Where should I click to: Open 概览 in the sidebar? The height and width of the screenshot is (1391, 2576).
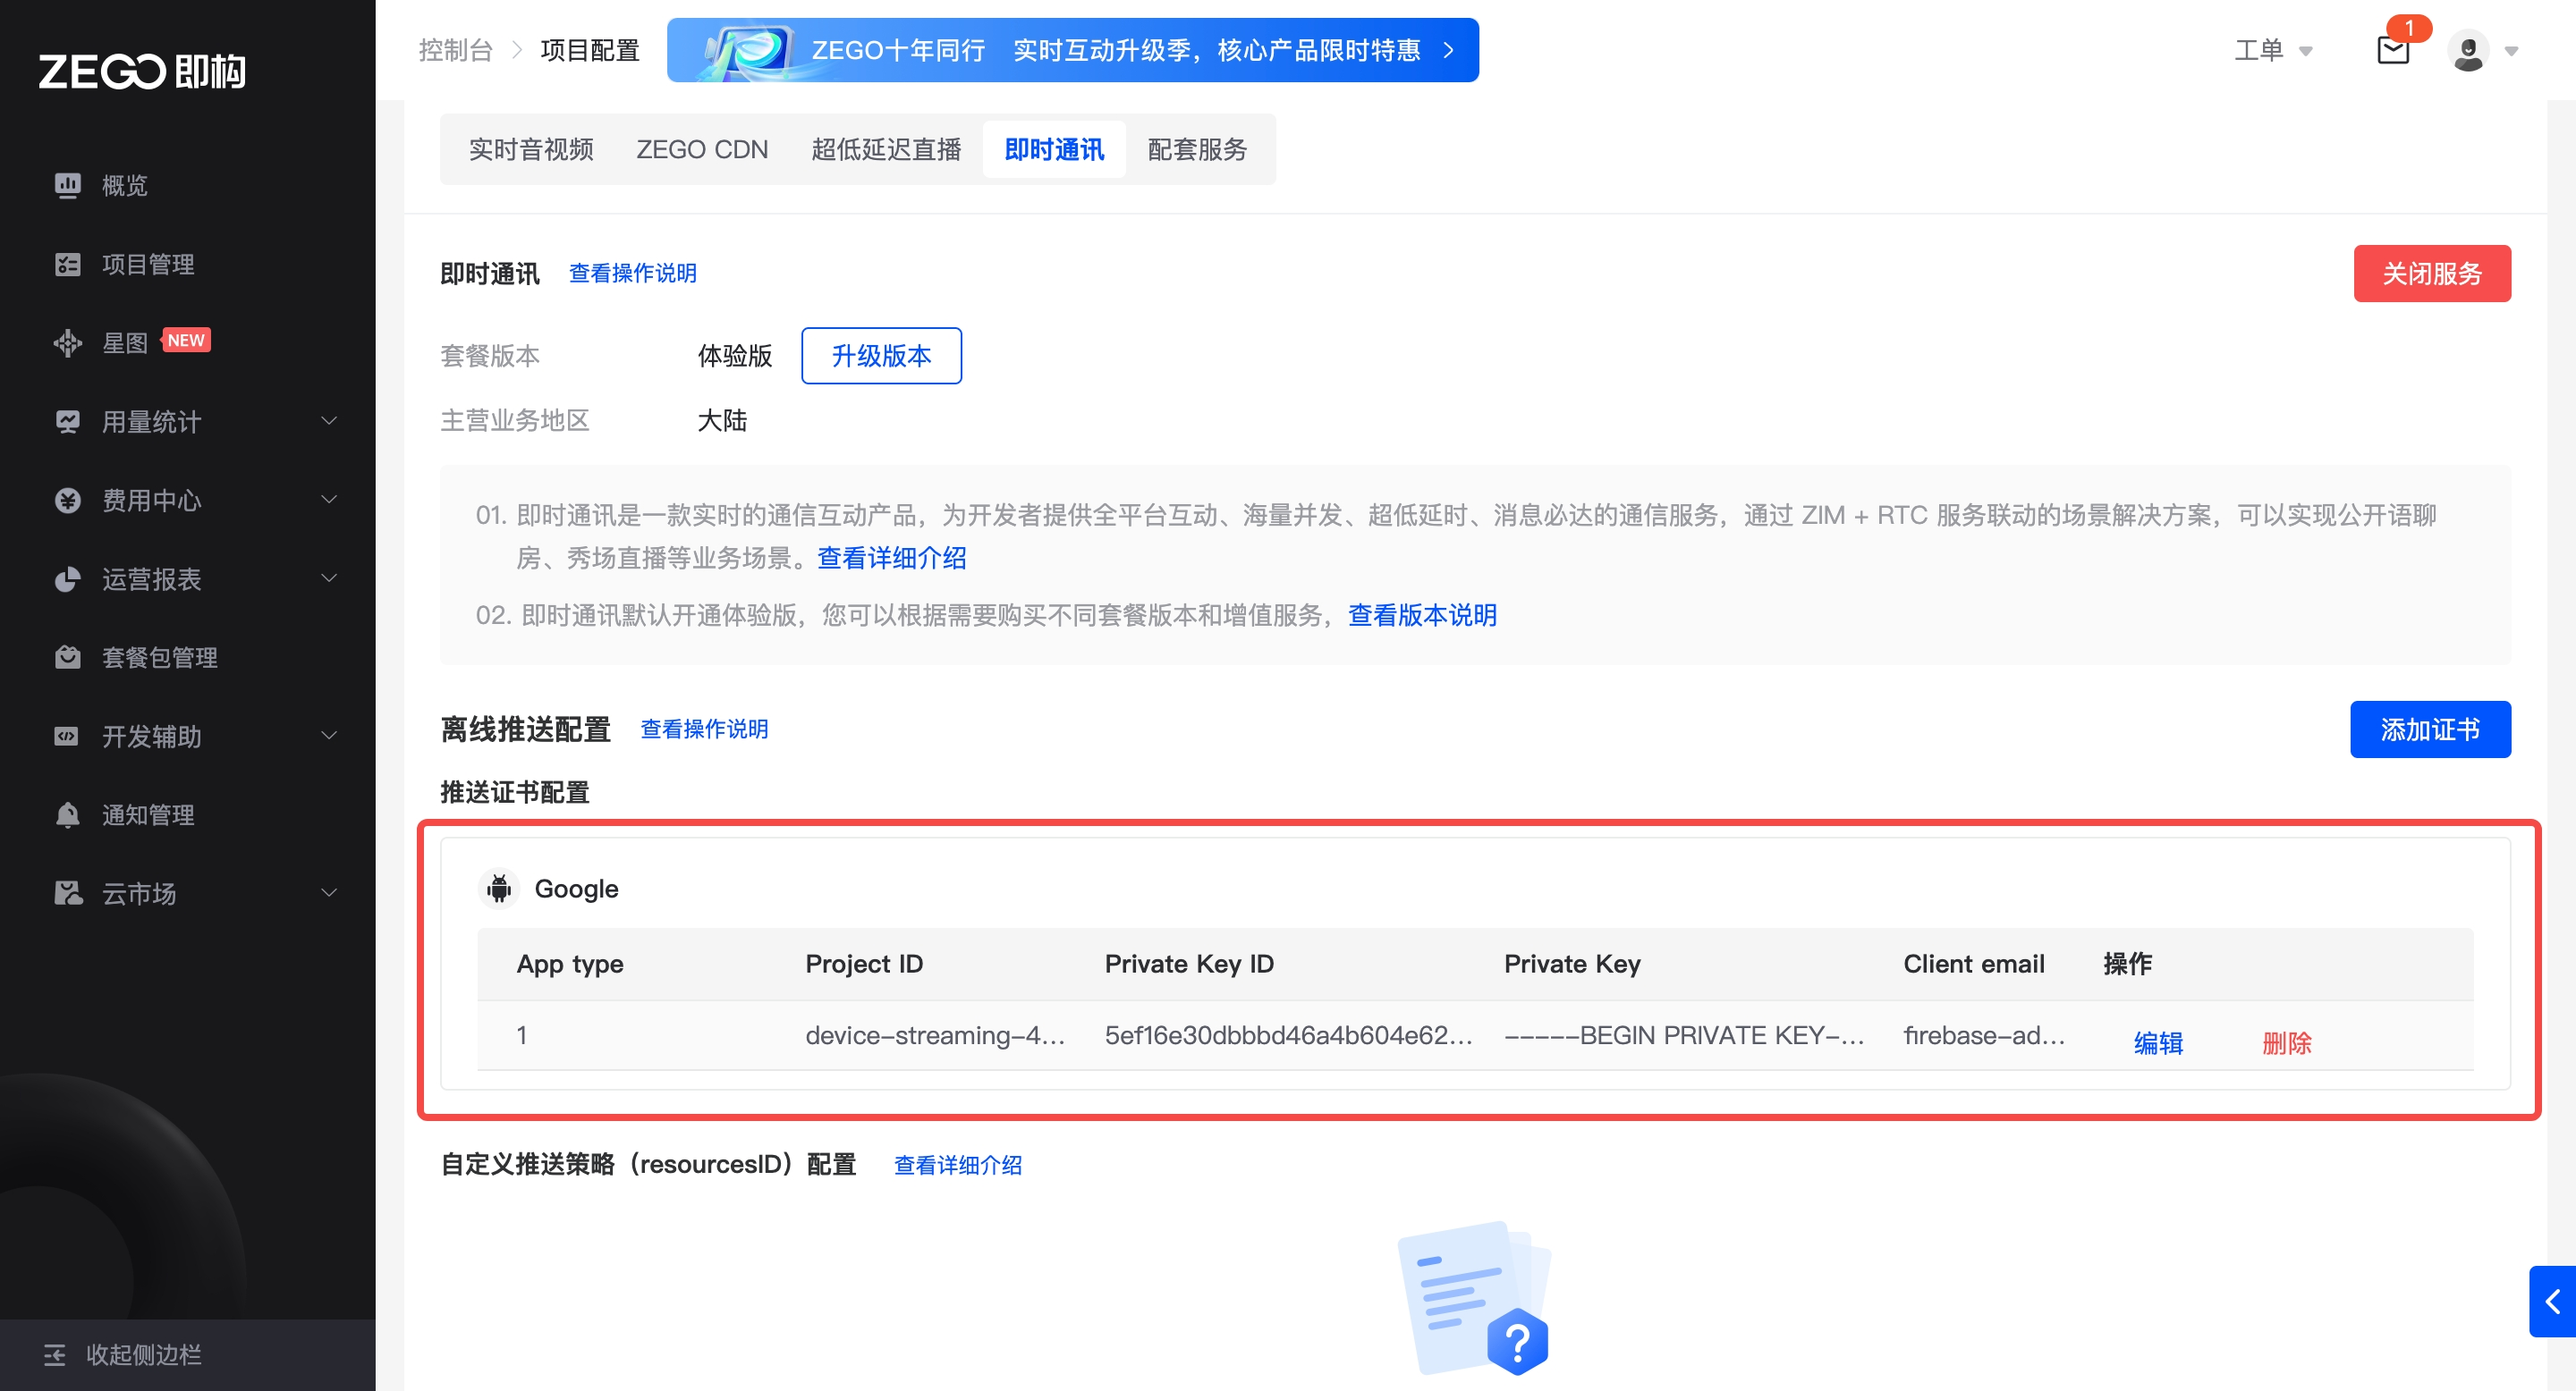(124, 186)
